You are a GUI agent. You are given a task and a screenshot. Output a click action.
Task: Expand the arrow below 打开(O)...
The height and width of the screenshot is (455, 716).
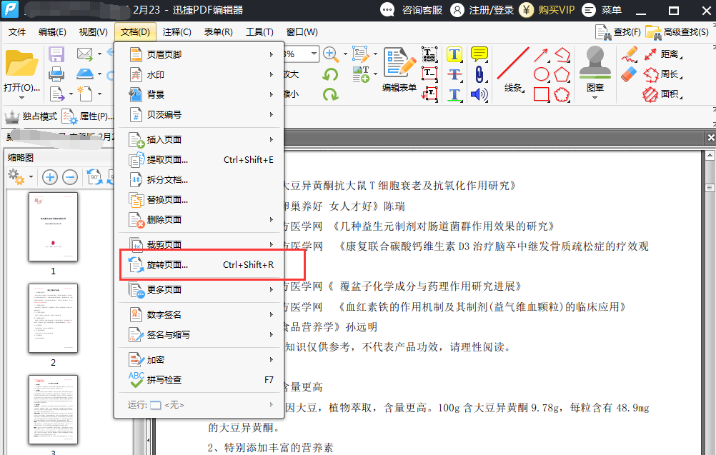[x=21, y=98]
